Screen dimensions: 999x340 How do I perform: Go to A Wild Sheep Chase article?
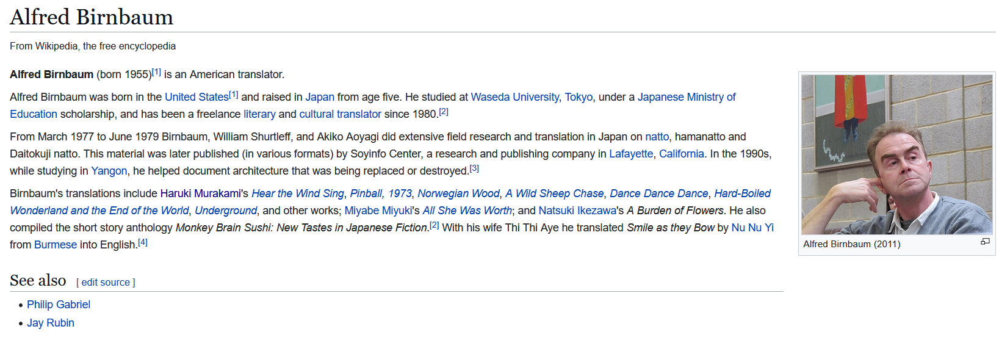tap(554, 194)
